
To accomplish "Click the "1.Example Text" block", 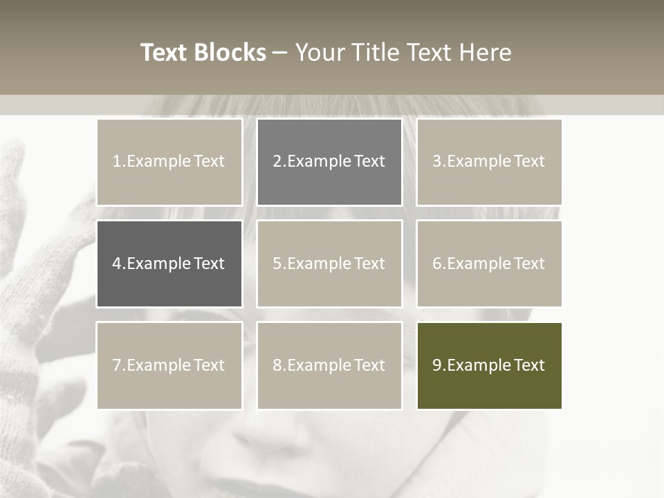I will [x=169, y=162].
